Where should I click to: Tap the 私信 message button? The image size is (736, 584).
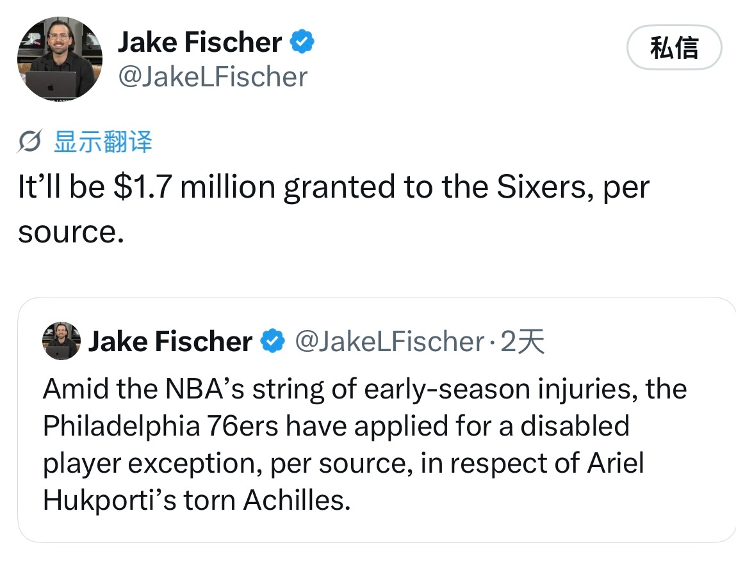pyautogui.click(x=674, y=47)
